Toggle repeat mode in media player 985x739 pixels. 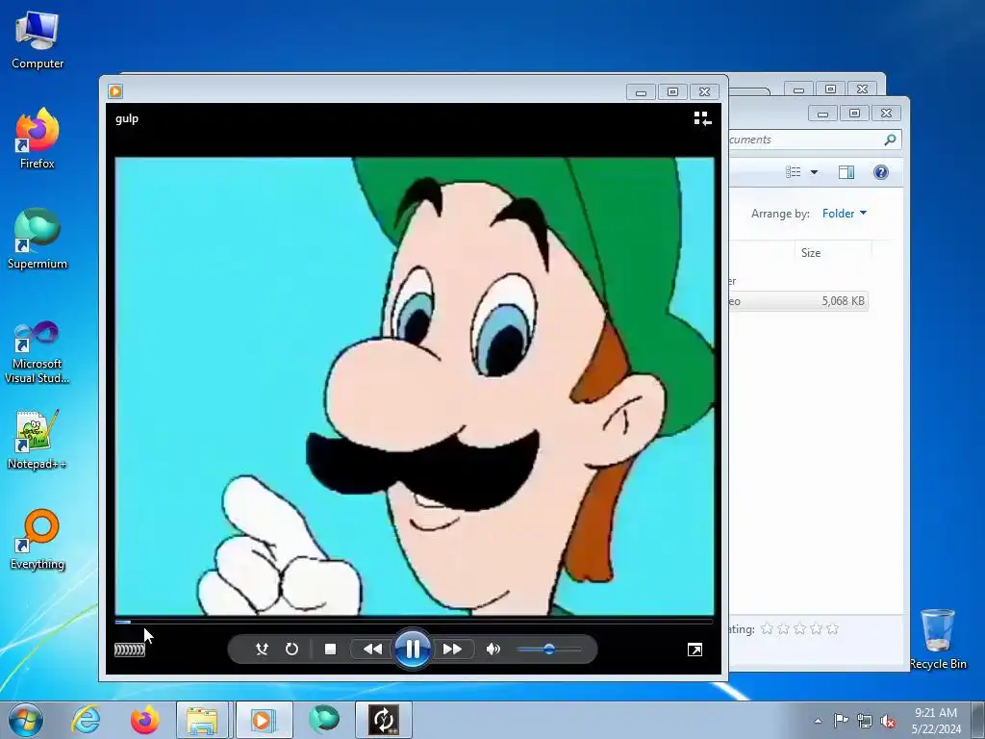tap(291, 650)
